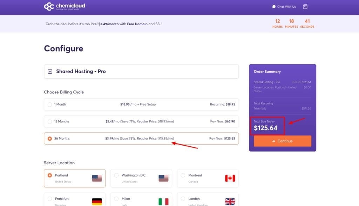Image resolution: width=359 pixels, height=206 pixels.
Task: Click the US flag beside Portland
Action: pyautogui.click(x=97, y=178)
